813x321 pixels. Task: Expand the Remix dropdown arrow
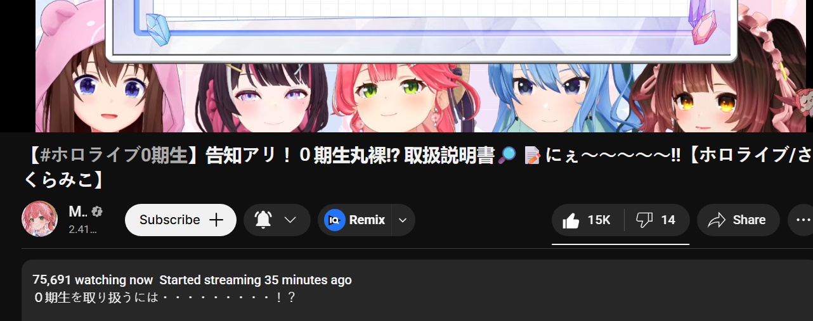(403, 220)
